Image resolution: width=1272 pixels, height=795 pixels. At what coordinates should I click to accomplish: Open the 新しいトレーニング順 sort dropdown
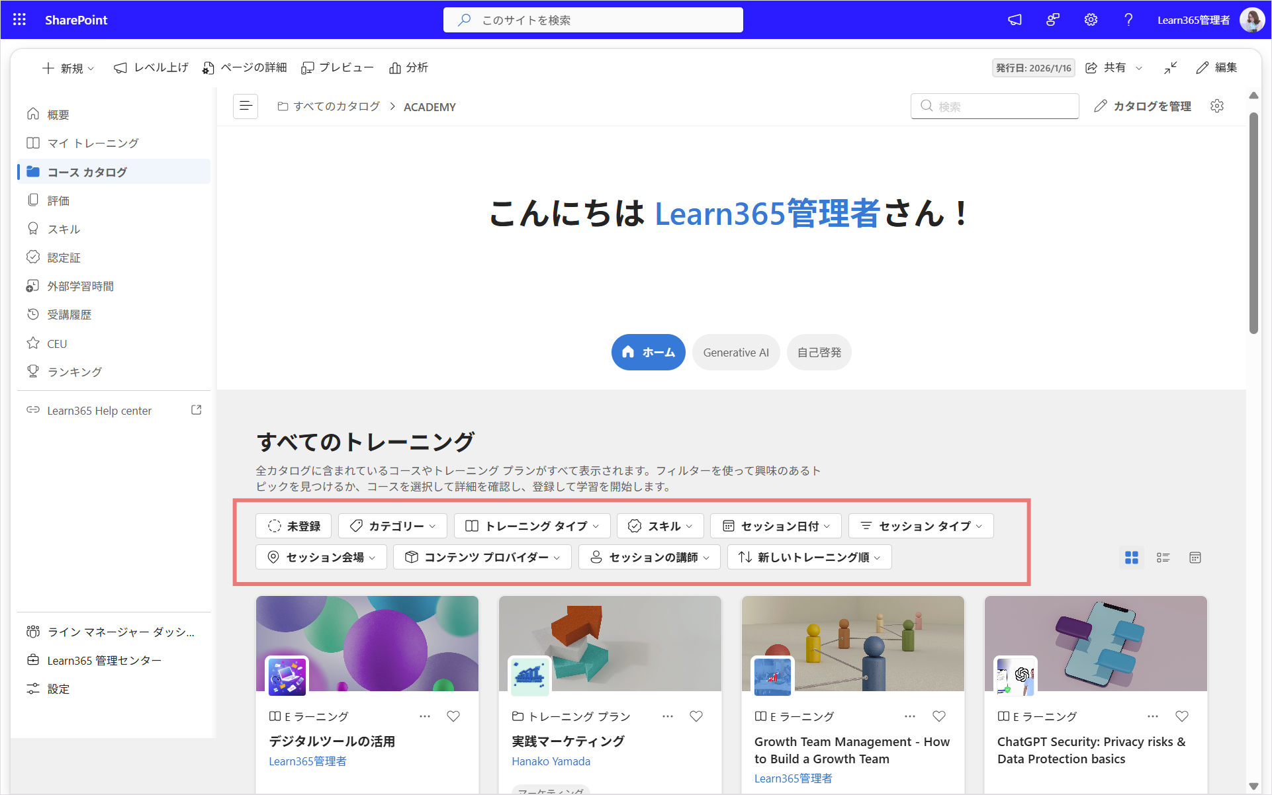click(x=809, y=557)
